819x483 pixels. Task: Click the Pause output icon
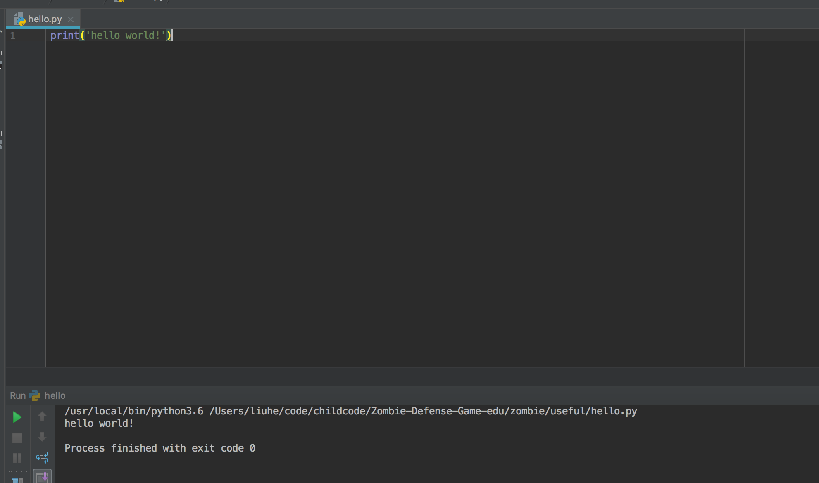tap(17, 458)
